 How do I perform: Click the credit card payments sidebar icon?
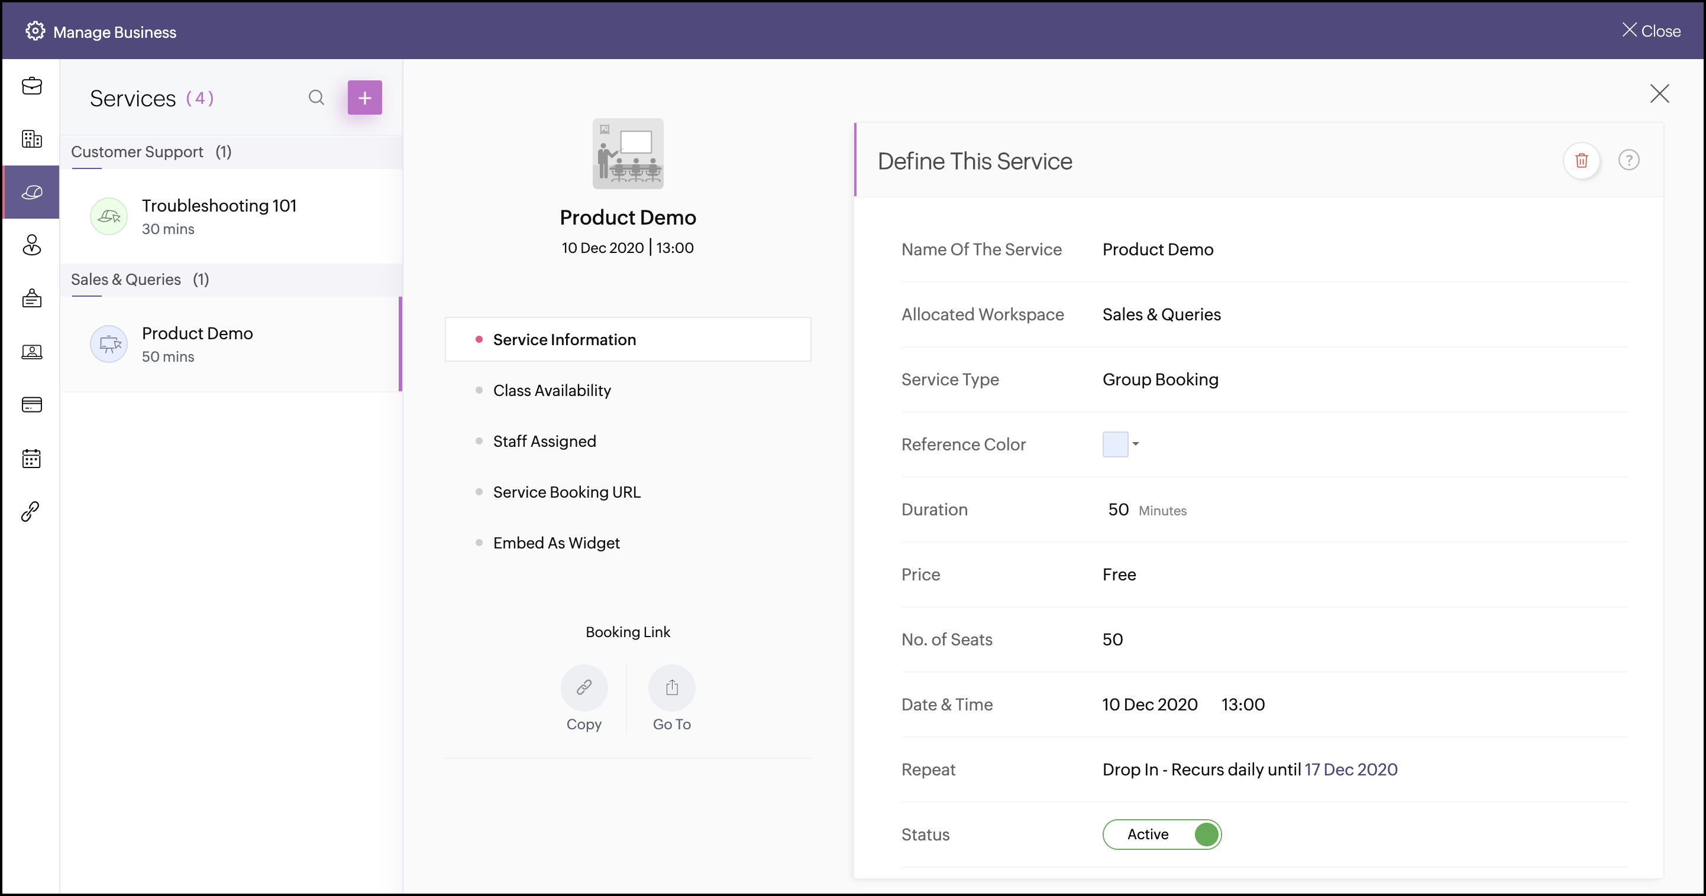pos(31,404)
